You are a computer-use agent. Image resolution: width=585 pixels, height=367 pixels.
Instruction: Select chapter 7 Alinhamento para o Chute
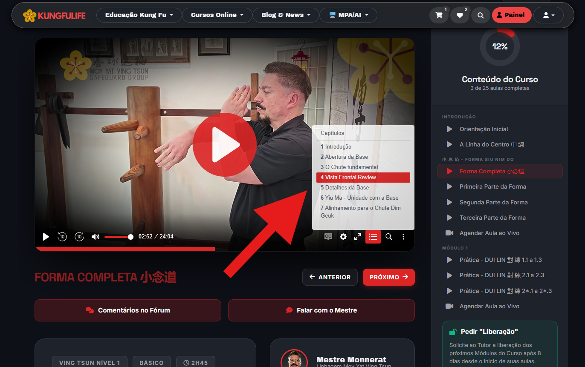coord(363,212)
